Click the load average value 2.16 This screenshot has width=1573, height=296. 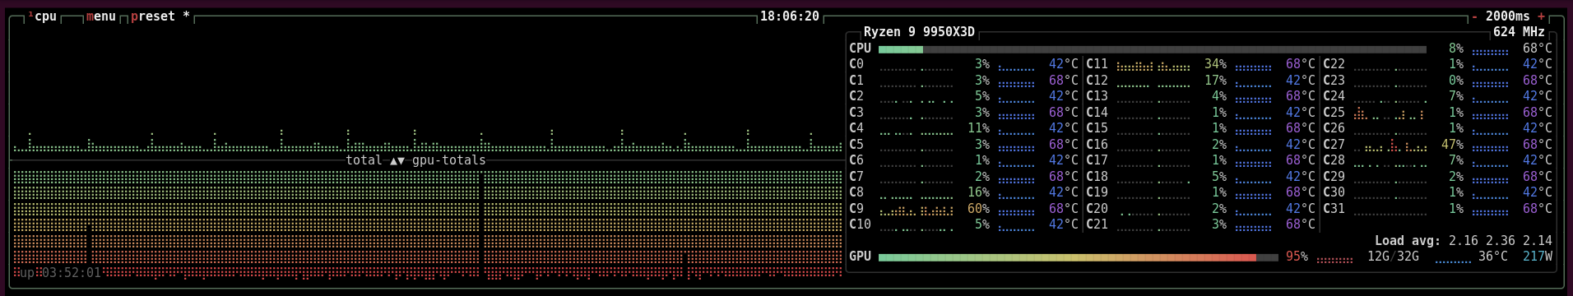pos(1464,241)
